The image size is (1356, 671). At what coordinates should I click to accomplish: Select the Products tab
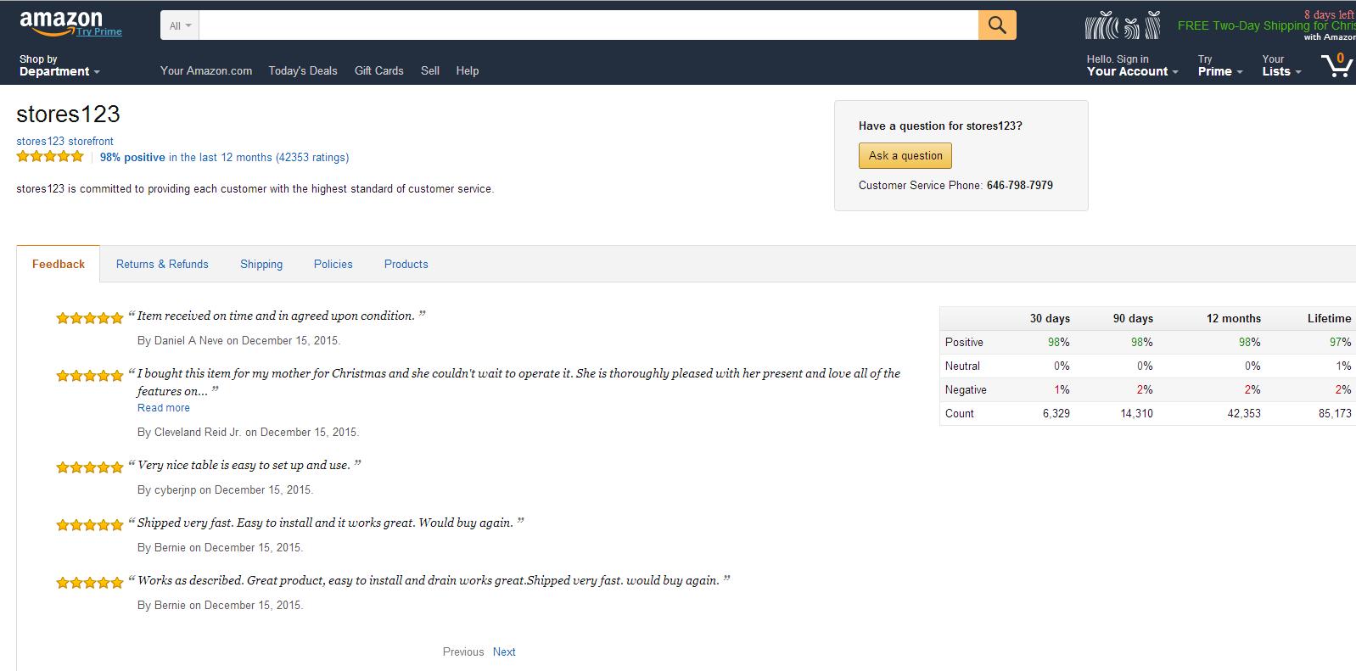[x=406, y=264]
